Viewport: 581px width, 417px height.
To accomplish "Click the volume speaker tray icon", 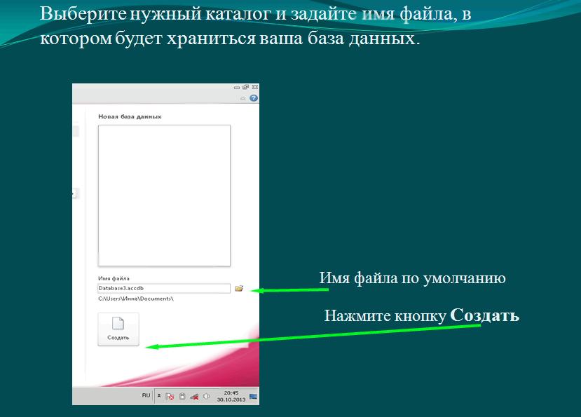I will click(x=206, y=396).
